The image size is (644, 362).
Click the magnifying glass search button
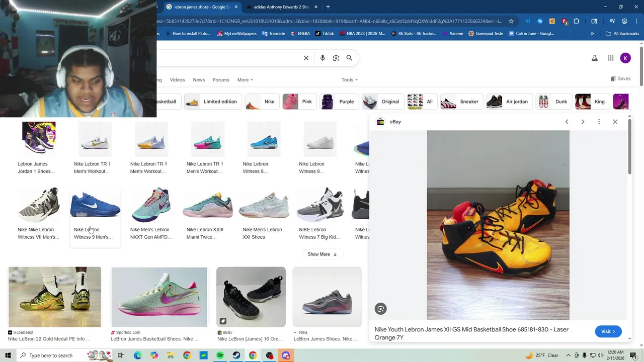[x=349, y=58]
